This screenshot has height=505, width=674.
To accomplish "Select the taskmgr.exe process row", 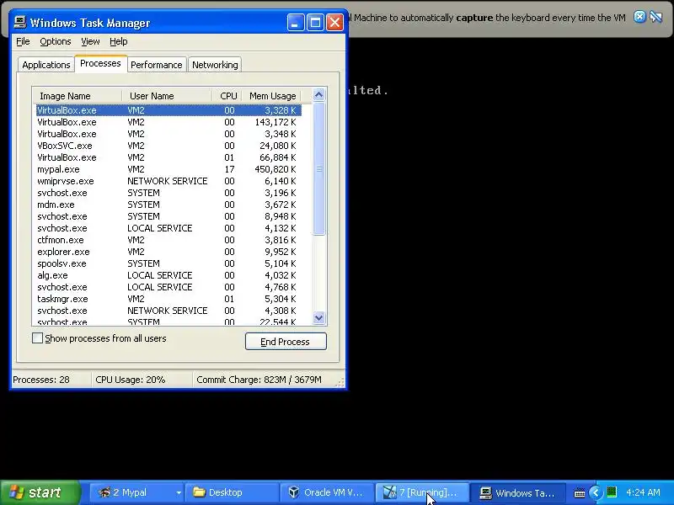I will pyautogui.click(x=169, y=299).
